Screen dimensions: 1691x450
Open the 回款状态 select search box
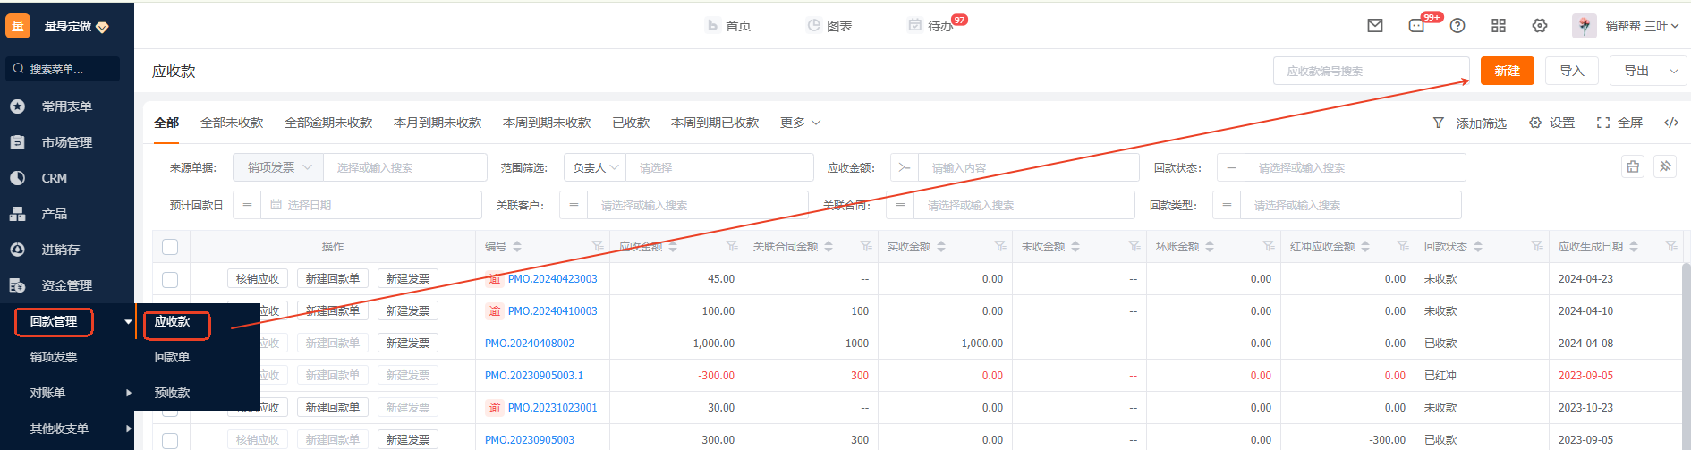pos(1355,167)
